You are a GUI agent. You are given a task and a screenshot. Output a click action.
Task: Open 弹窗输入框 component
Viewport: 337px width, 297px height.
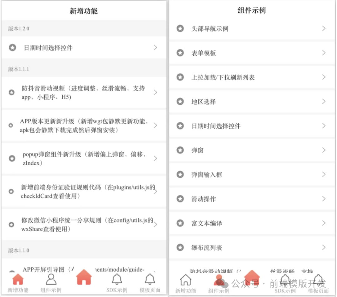252,174
